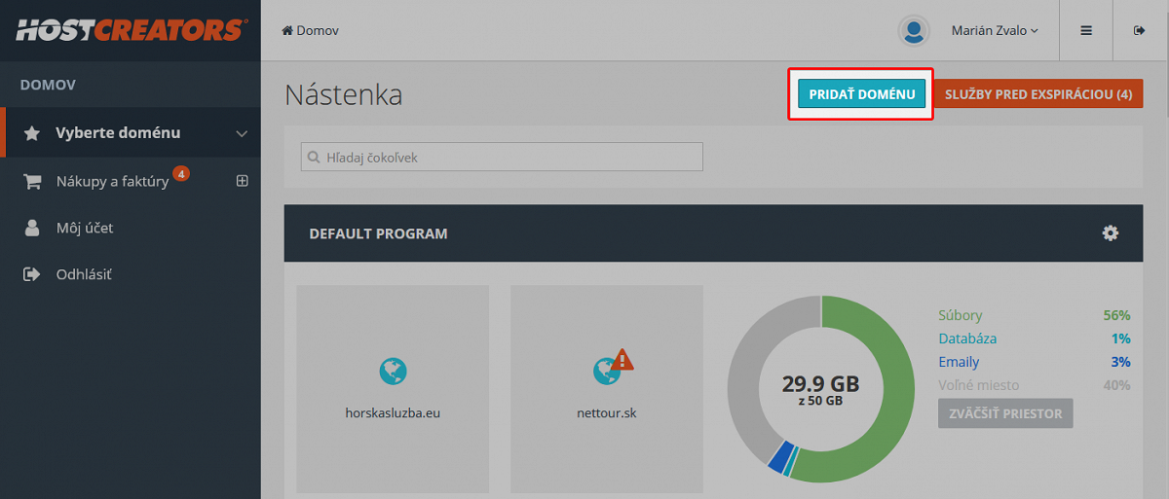Click the globe icon above horskasluzba.eu
This screenshot has height=499, width=1169.
coord(393,371)
